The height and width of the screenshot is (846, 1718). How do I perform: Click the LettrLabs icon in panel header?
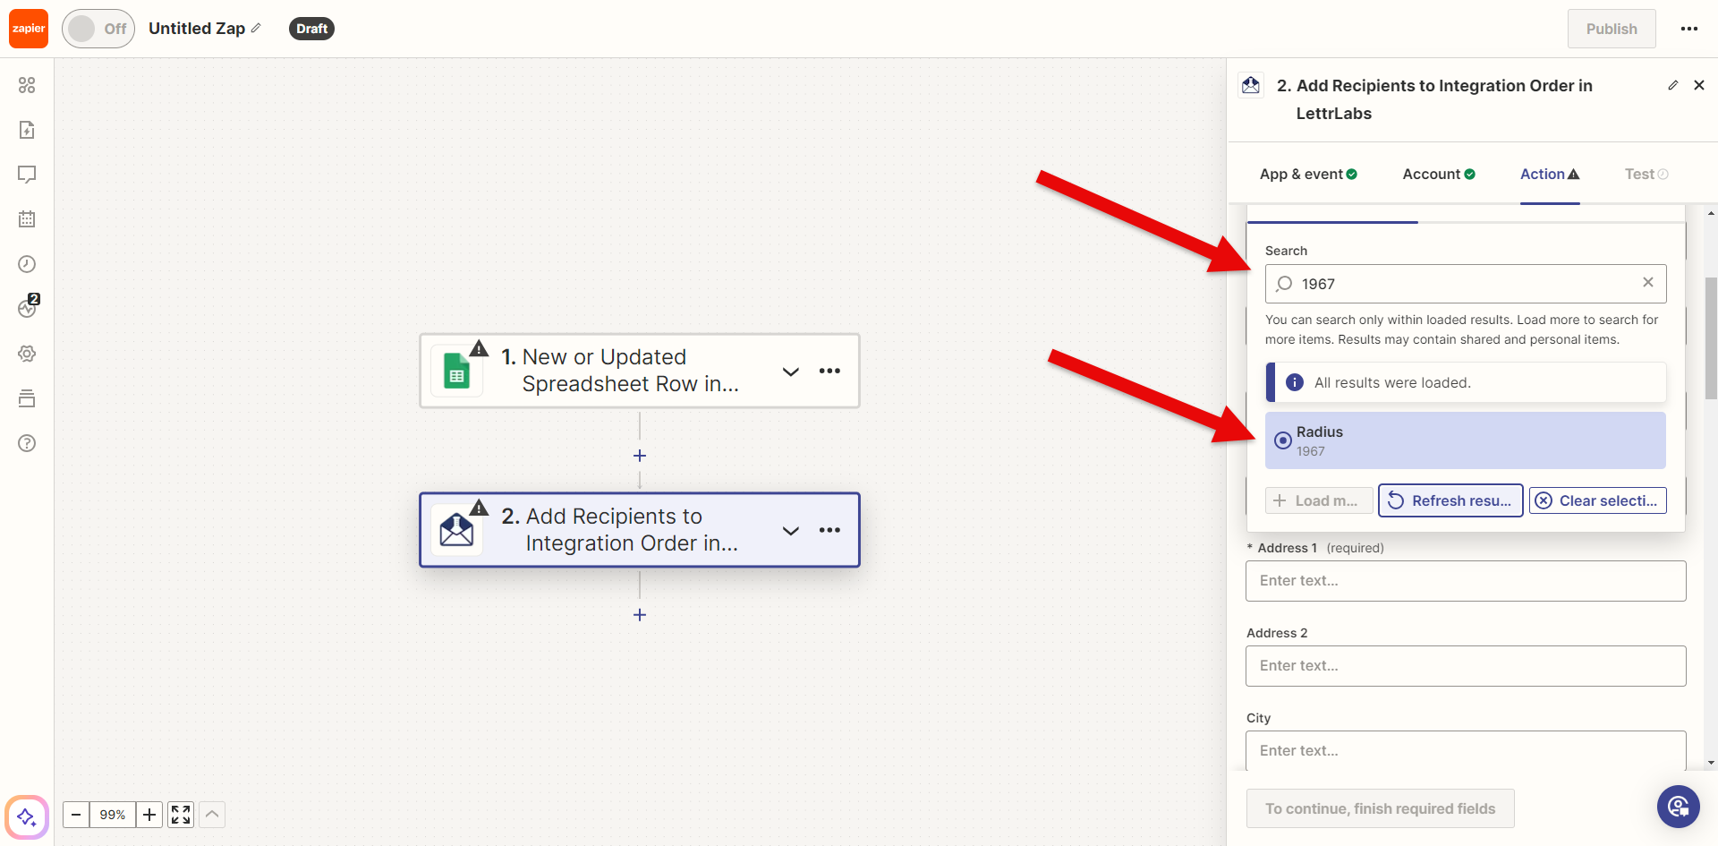tap(1251, 85)
